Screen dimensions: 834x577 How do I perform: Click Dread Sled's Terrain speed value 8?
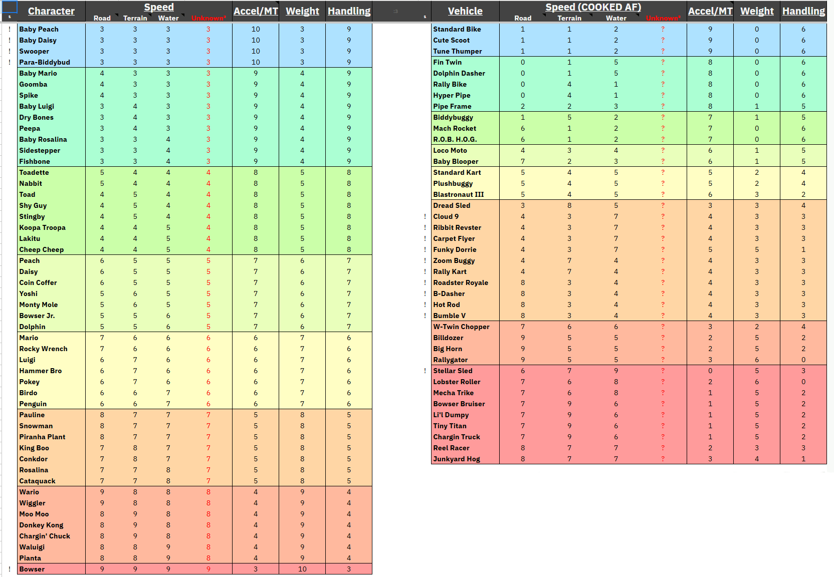[569, 205]
